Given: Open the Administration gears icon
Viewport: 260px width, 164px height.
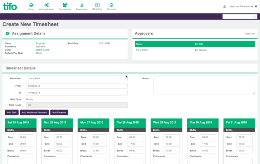Looking at the screenshot, I should click(46, 5).
